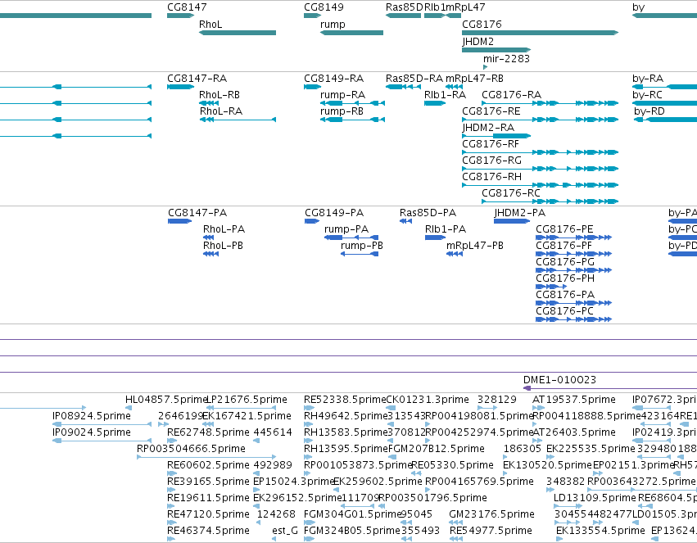The image size is (697, 543).
Task: Click the mir-2283 gene label
Action: coord(506,59)
